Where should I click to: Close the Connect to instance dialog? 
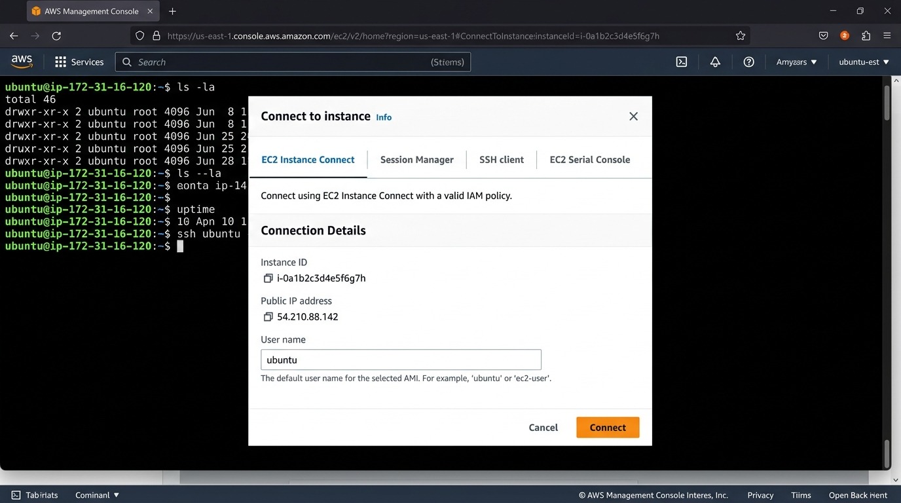click(633, 116)
